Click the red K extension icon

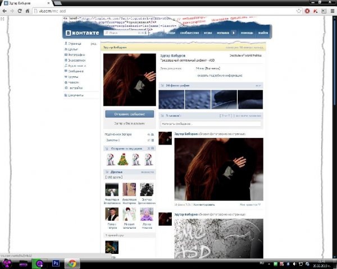(316, 11)
